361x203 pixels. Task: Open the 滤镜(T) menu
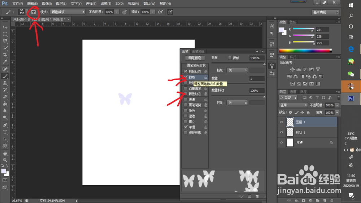click(106, 4)
